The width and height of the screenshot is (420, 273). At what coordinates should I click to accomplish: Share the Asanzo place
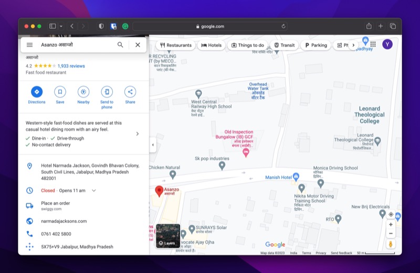tap(130, 95)
